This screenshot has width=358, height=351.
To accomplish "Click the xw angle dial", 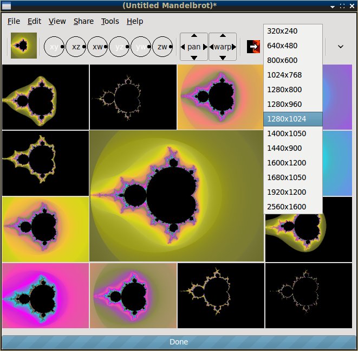I will click(97, 47).
